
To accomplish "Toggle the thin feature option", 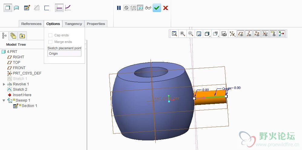I will coord(47,8).
